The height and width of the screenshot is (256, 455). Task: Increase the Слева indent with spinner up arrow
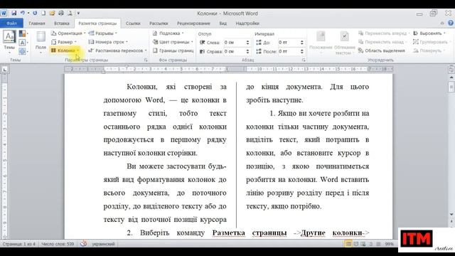(x=247, y=41)
